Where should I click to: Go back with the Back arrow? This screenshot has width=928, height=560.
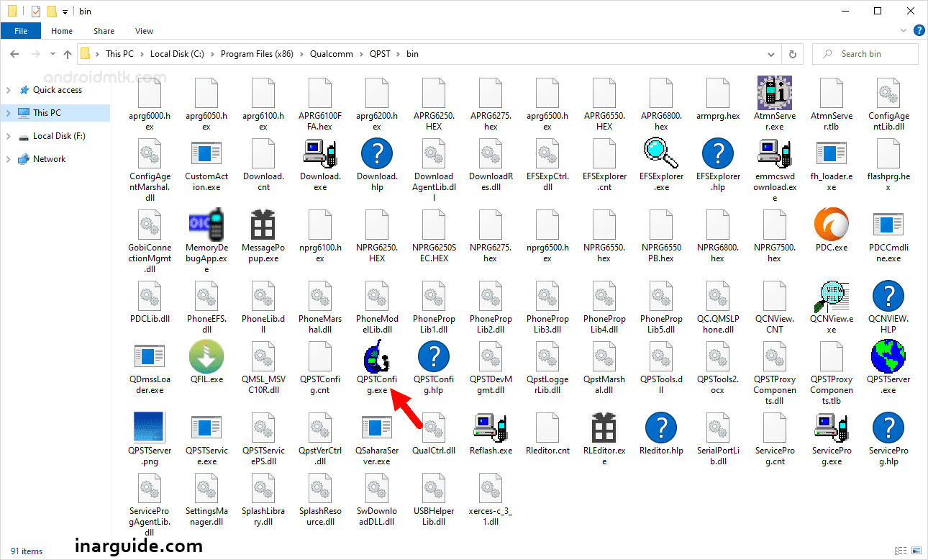[15, 54]
